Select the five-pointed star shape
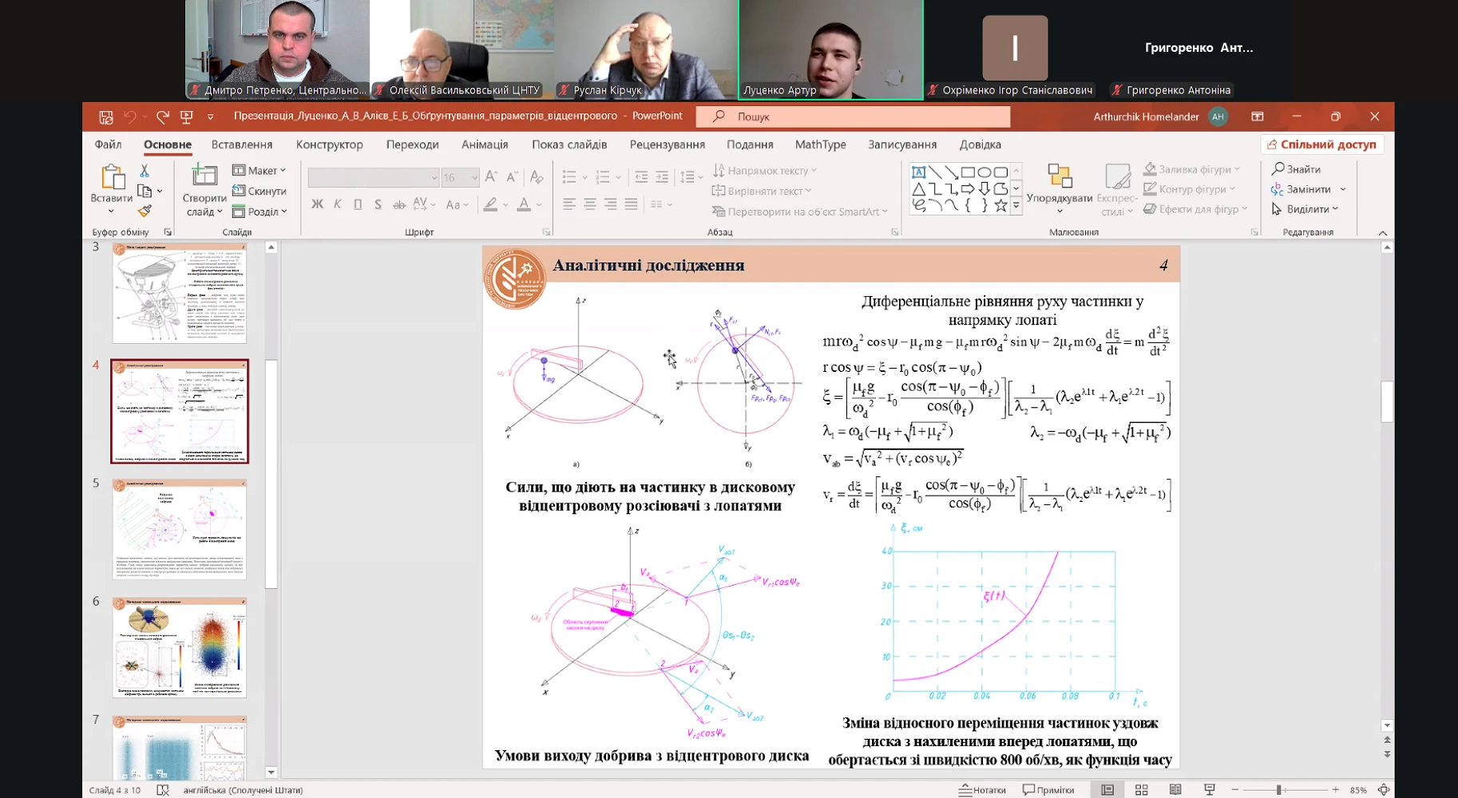The image size is (1458, 798). coord(1000,205)
